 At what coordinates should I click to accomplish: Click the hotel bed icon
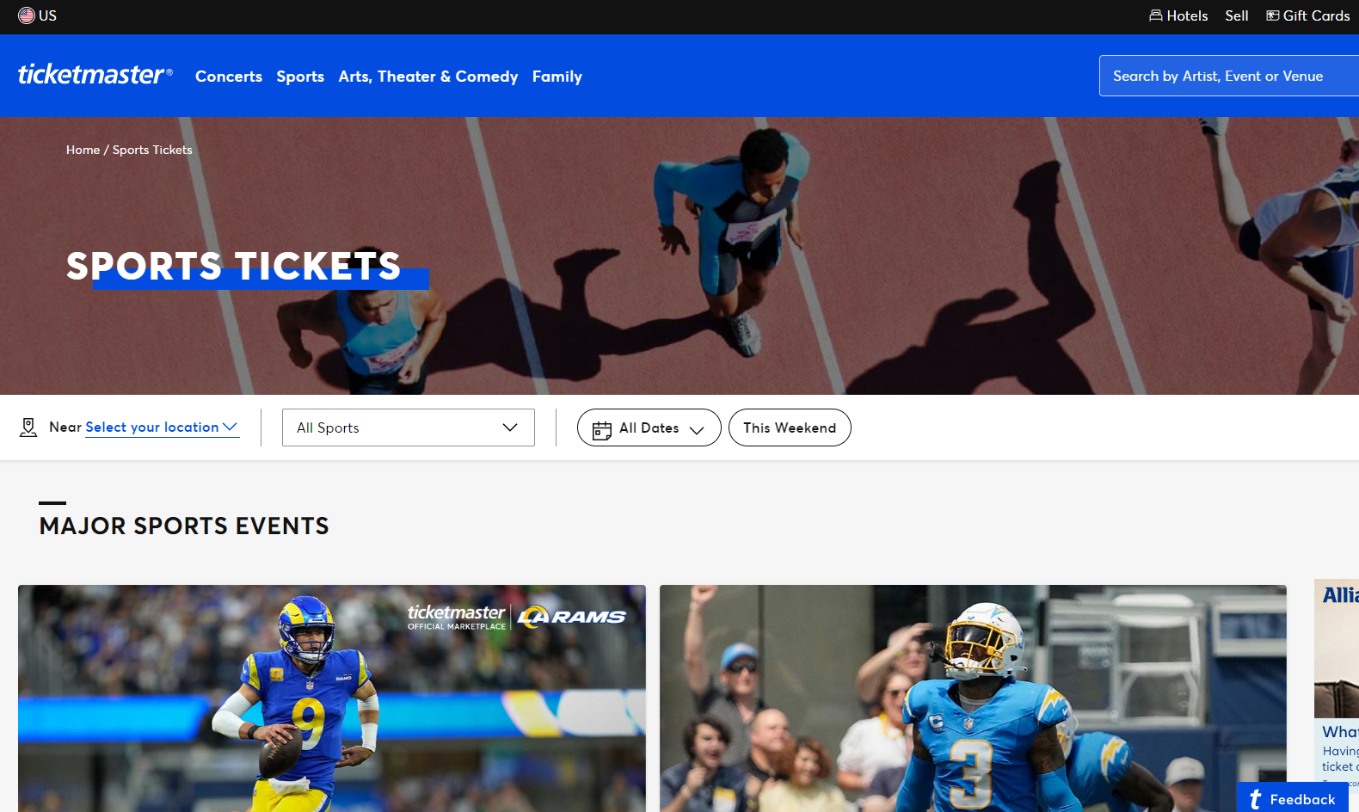[1156, 15]
